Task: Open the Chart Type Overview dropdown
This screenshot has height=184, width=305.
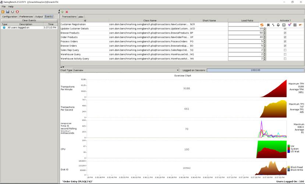Action: tap(126, 70)
